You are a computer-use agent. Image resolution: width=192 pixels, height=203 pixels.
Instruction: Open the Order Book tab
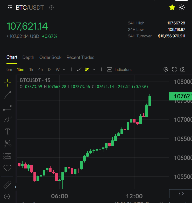click(x=50, y=57)
